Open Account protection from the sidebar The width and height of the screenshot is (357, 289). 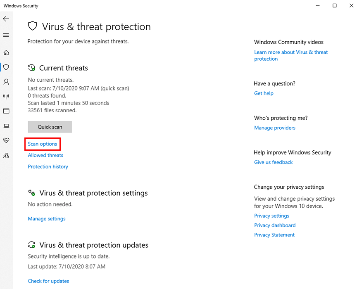point(6,82)
